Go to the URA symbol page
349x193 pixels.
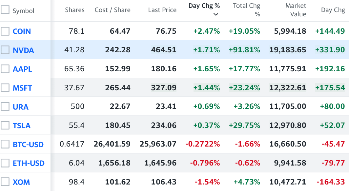click(21, 107)
